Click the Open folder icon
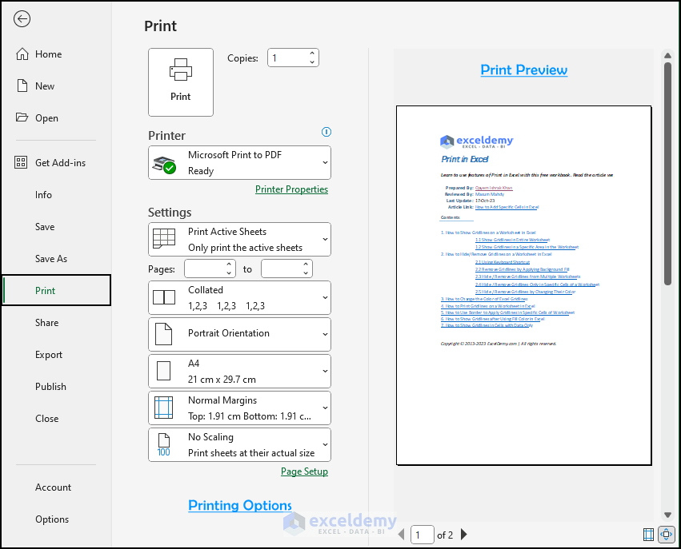 [x=22, y=117]
